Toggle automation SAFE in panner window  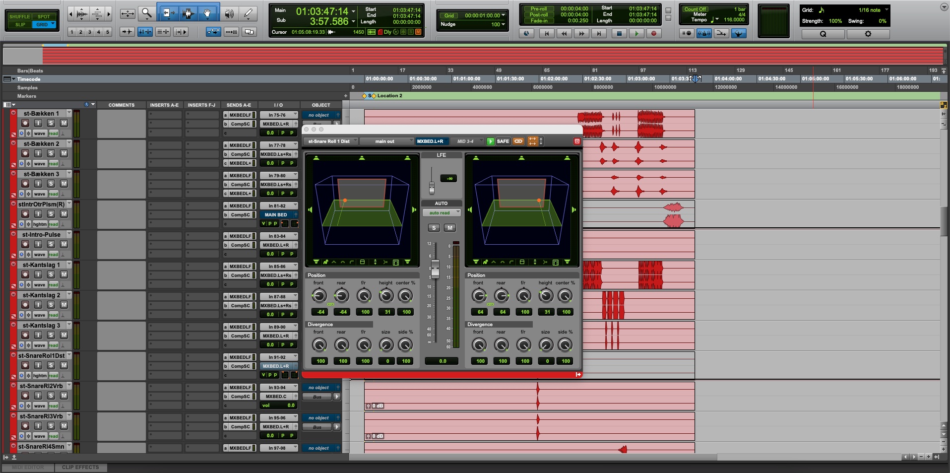[x=503, y=141]
